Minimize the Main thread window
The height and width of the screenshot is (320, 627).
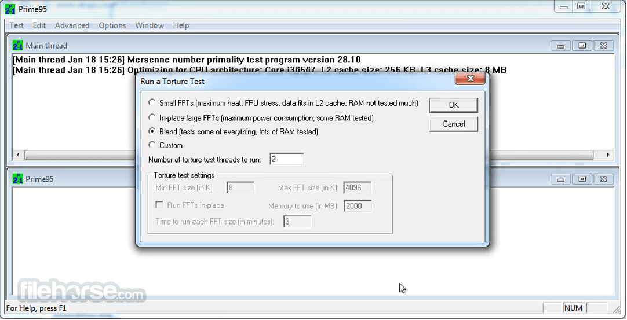click(x=560, y=46)
